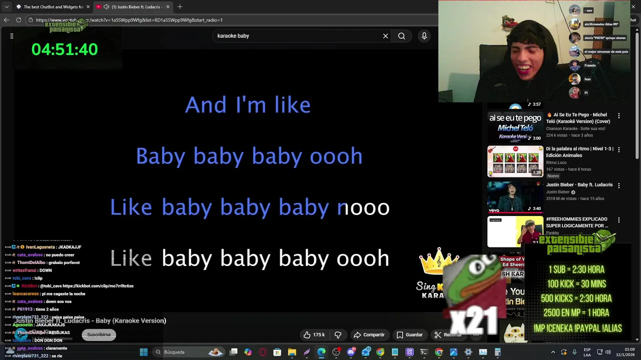This screenshot has height=360, width=641.
Task: Launch Copilot from the taskbar
Action: [248, 352]
